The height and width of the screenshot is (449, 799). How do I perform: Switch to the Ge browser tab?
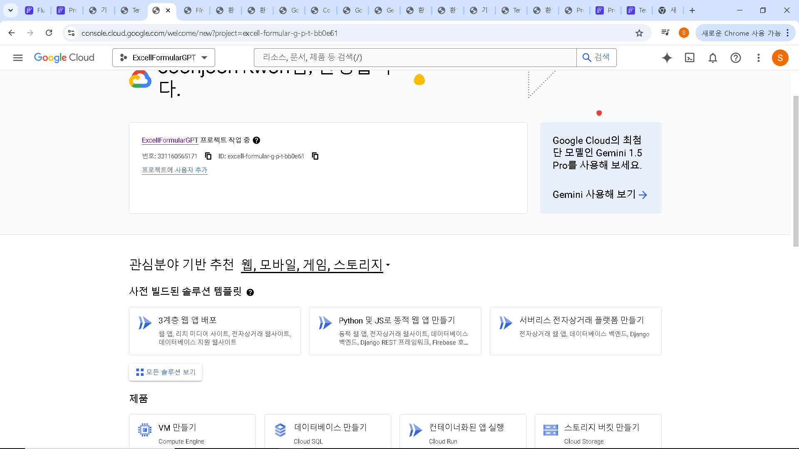[x=384, y=10]
